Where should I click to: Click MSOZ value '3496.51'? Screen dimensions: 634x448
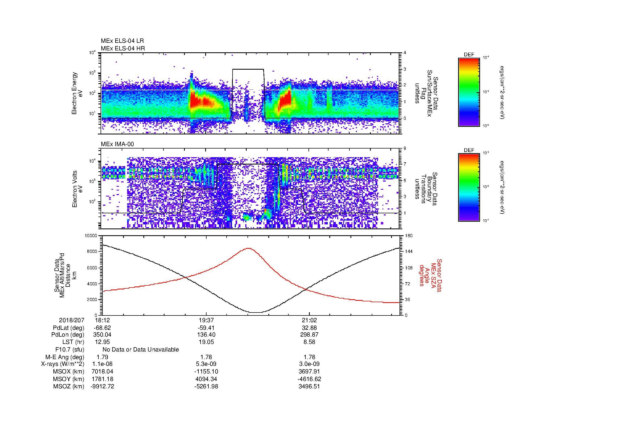[x=309, y=386]
